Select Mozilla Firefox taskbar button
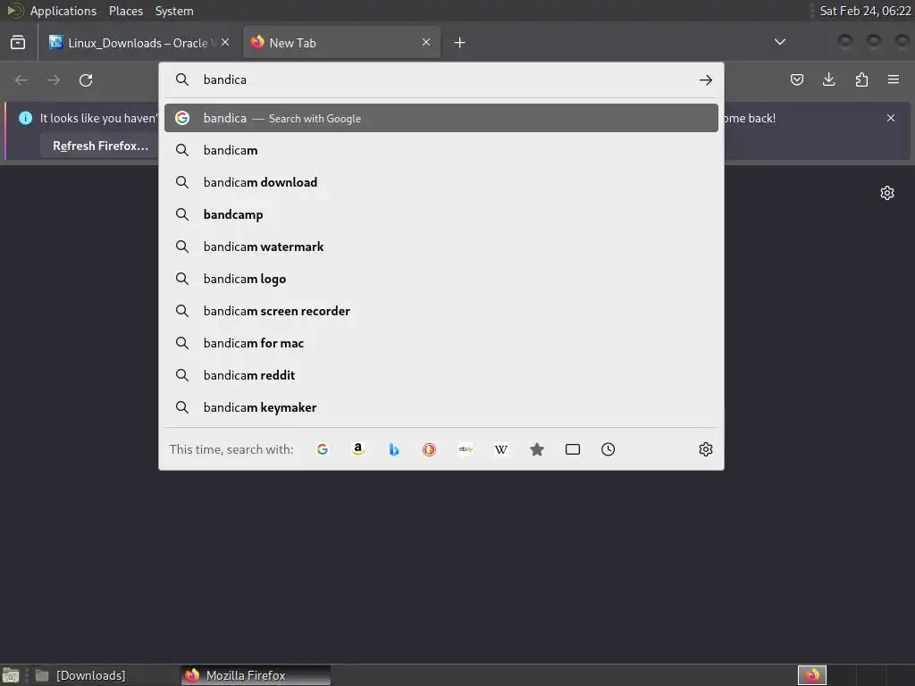This screenshot has width=915, height=686. click(x=256, y=675)
